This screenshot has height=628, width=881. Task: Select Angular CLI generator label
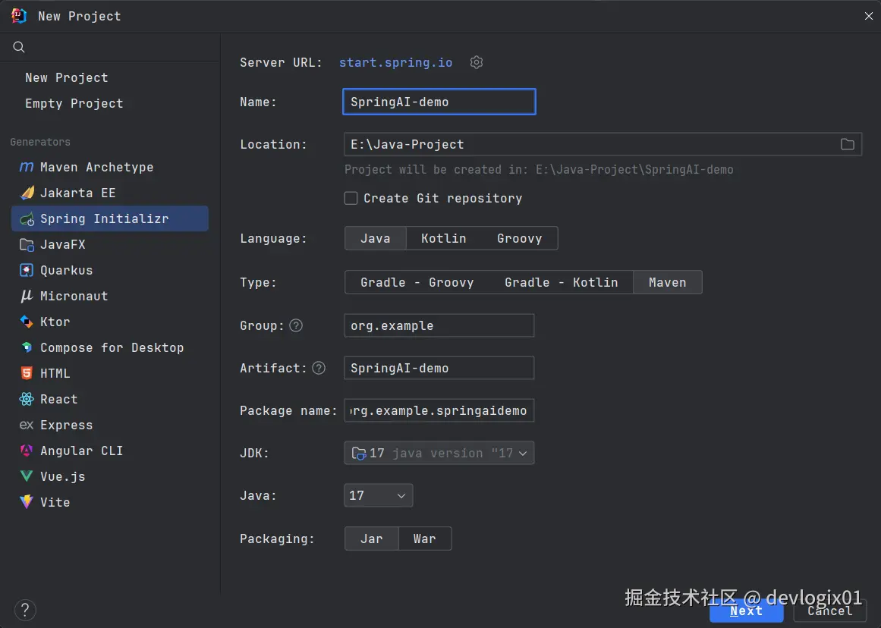pos(81,451)
